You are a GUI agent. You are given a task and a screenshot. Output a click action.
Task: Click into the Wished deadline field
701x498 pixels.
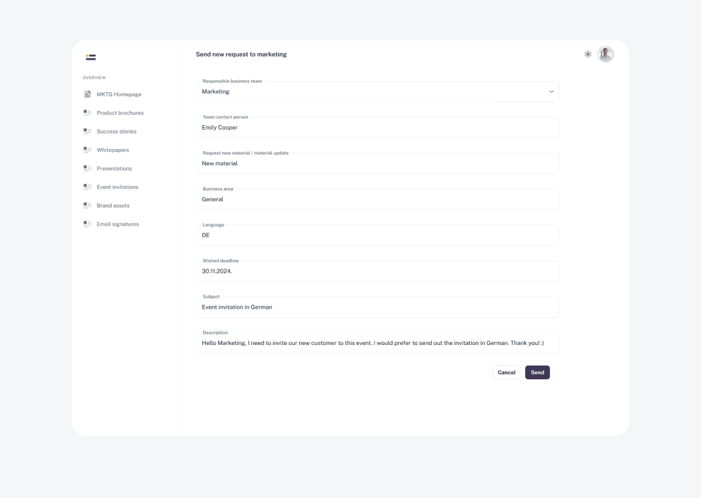pos(377,272)
